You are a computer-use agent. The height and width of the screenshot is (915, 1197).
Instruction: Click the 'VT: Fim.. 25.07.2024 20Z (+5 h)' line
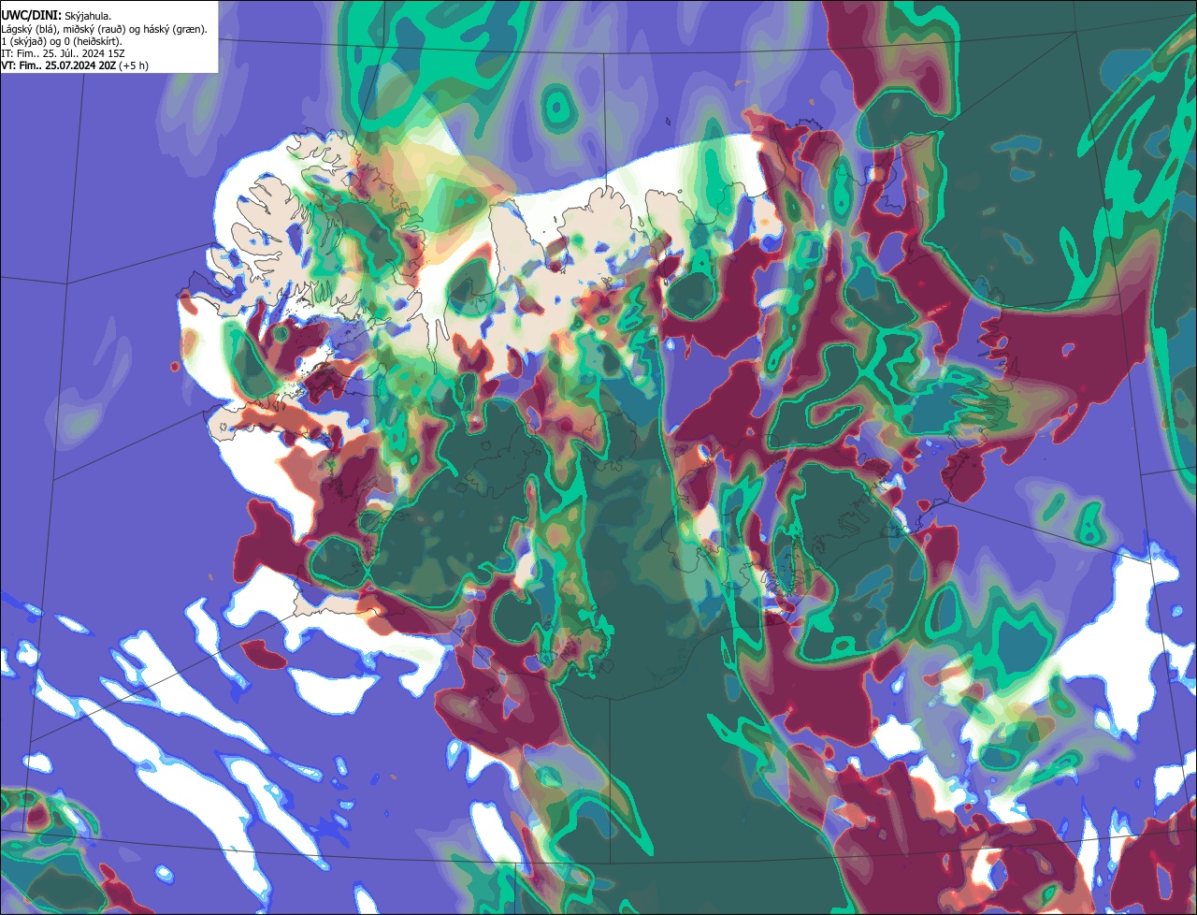coord(75,65)
